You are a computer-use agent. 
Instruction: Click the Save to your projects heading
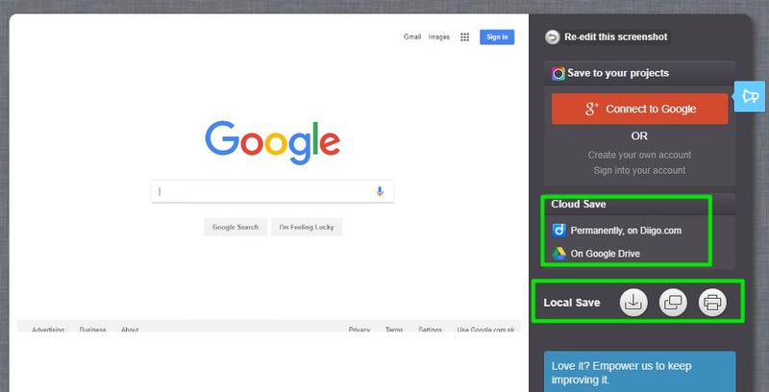point(618,73)
